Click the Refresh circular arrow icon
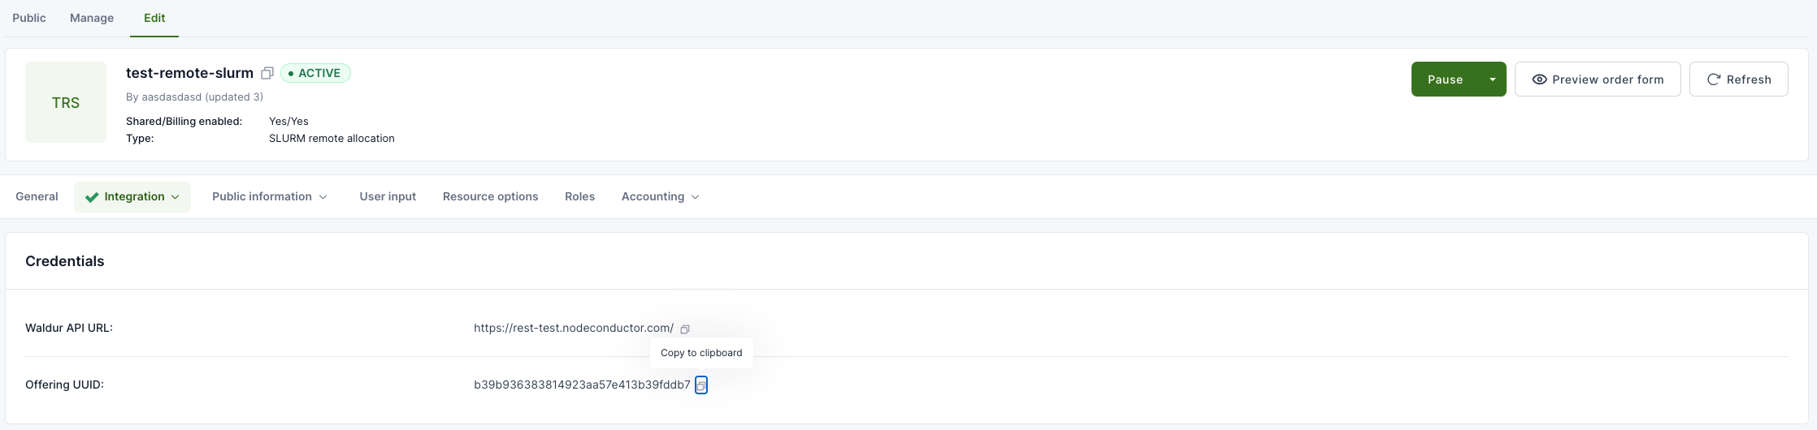This screenshot has height=430, width=1817. coord(1714,80)
